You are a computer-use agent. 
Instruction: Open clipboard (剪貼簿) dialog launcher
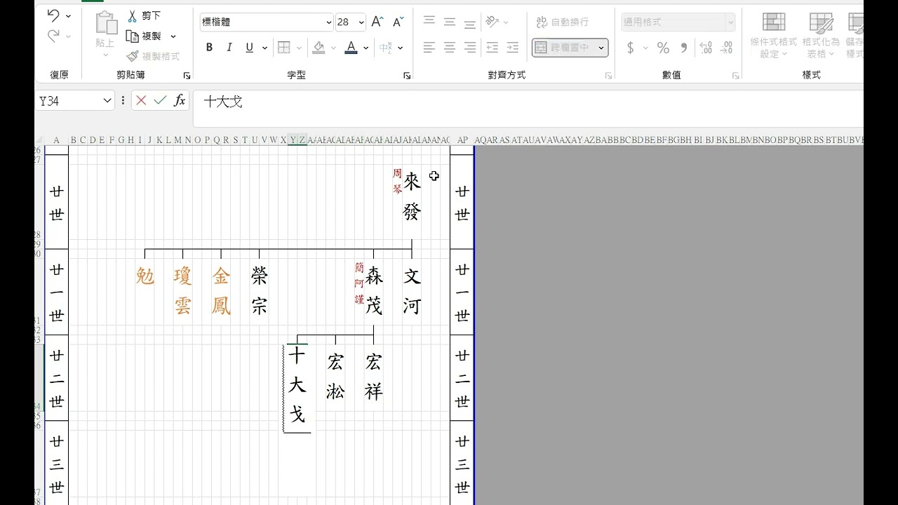[x=187, y=76]
